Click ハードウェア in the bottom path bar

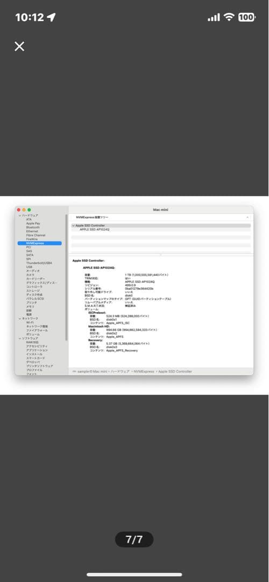(120, 371)
